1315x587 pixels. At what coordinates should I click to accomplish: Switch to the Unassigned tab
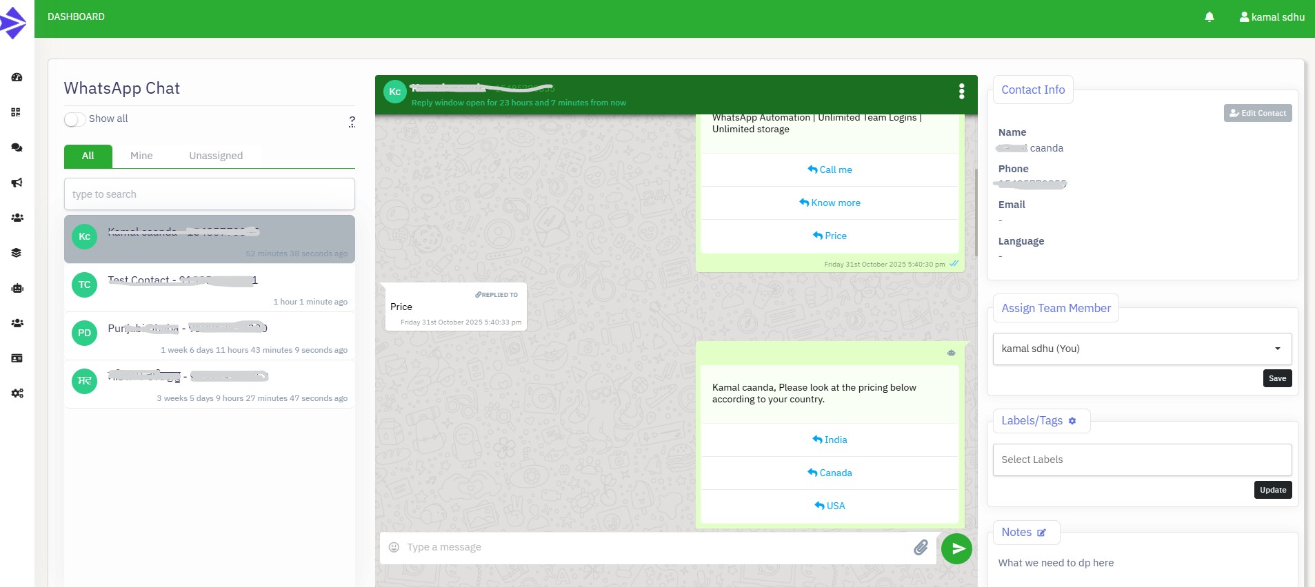(x=216, y=156)
